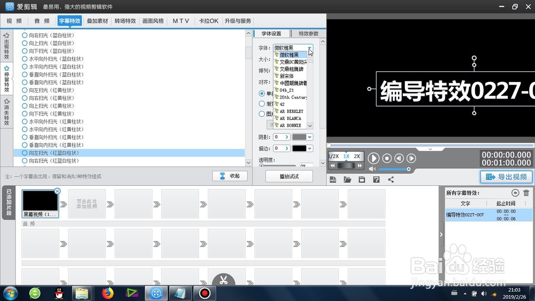Open shadow color dropdown arrow
This screenshot has height=301, width=535.
pos(309,137)
